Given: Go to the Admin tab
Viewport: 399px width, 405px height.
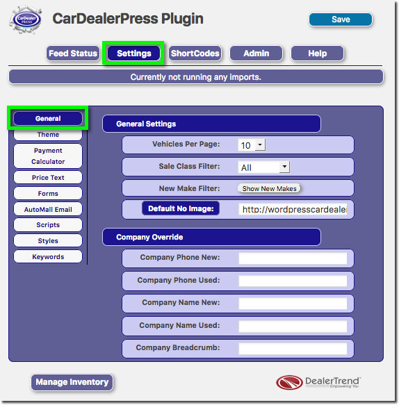Looking at the screenshot, I should [x=256, y=53].
